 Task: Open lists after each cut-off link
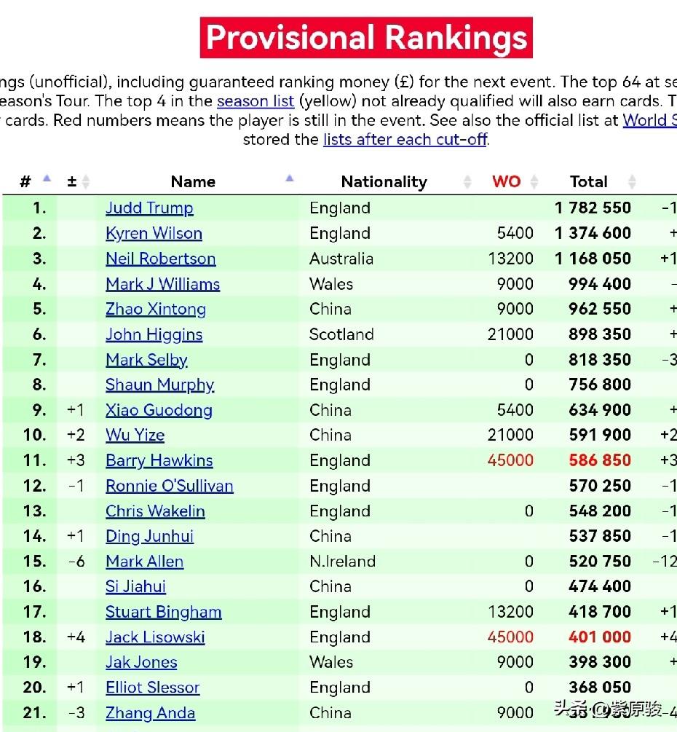tap(405, 140)
